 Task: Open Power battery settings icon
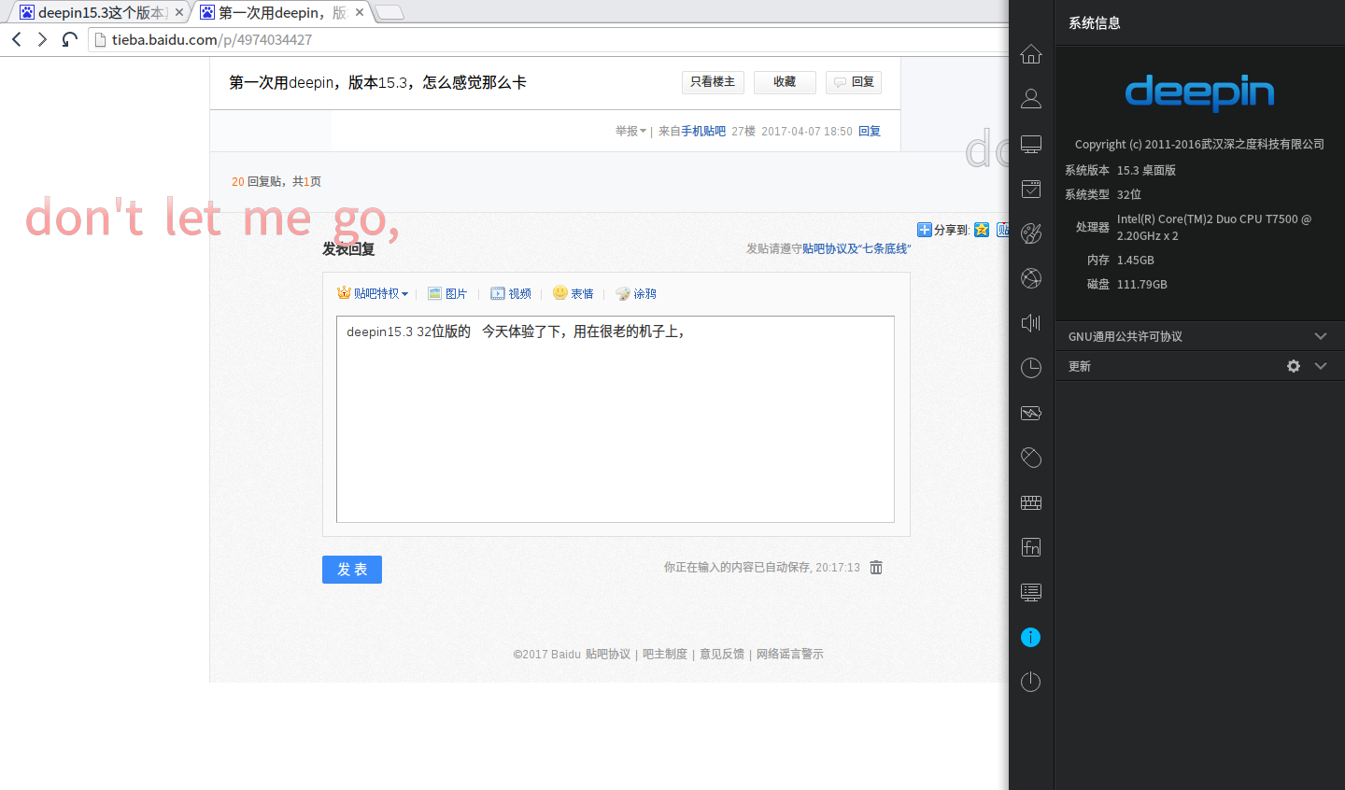pyautogui.click(x=1031, y=413)
